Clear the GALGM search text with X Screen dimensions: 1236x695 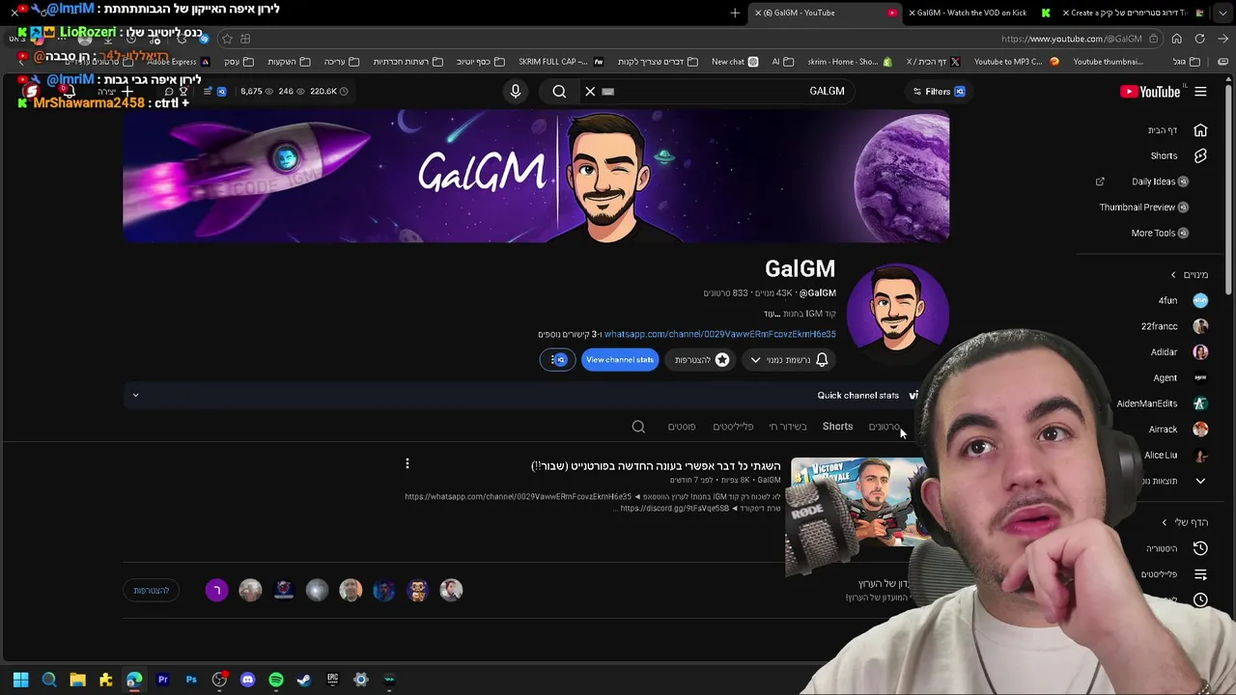click(590, 91)
